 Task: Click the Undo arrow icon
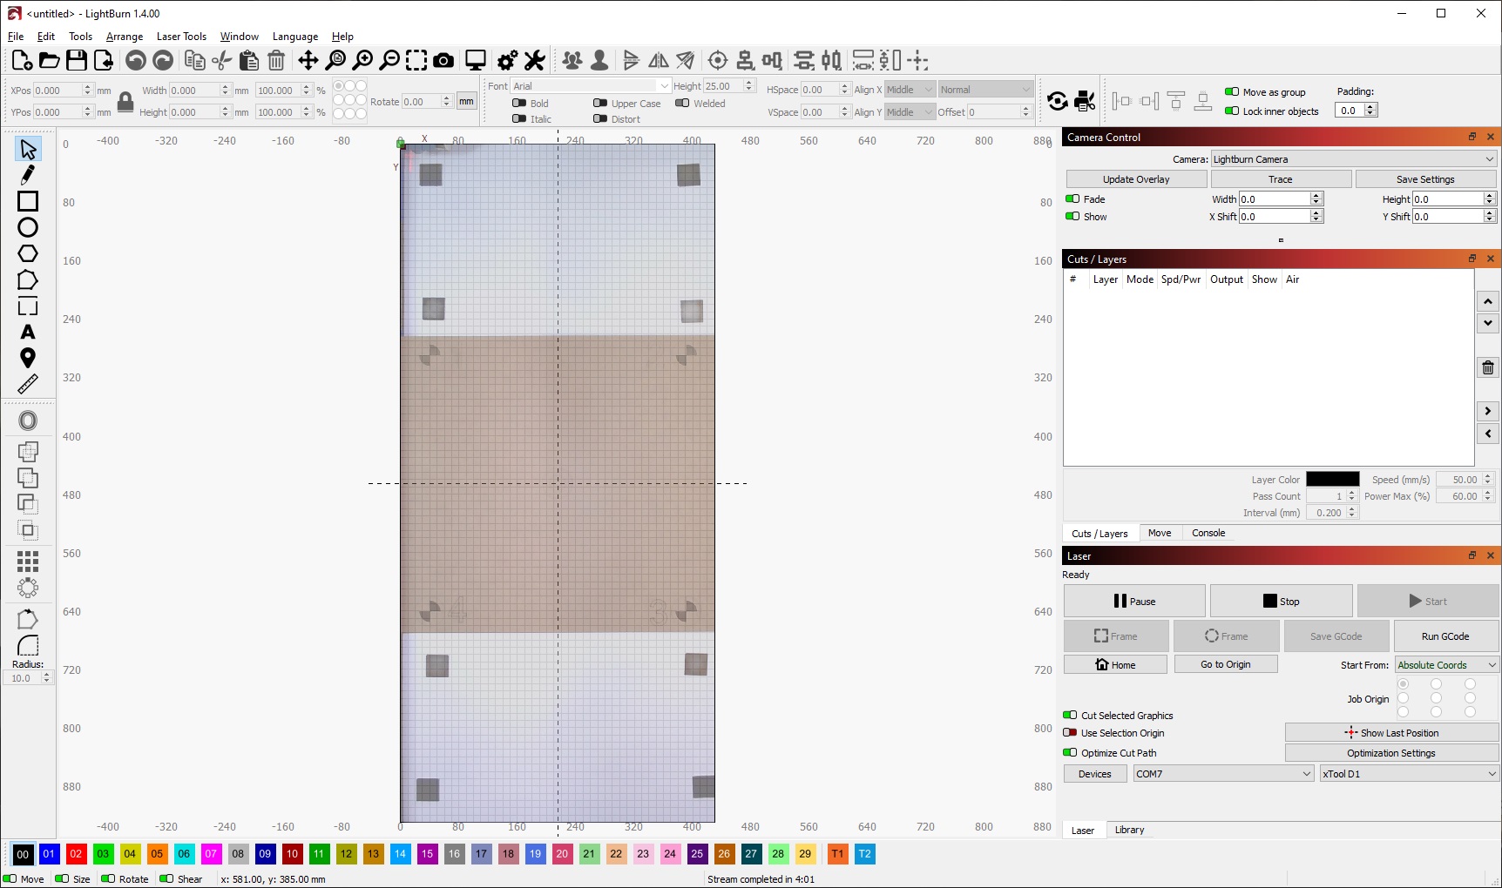[x=135, y=60]
